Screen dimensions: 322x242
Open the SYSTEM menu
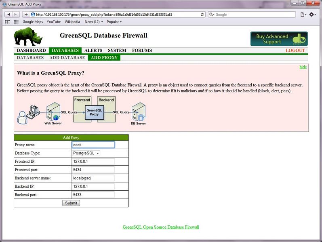tap(117, 51)
